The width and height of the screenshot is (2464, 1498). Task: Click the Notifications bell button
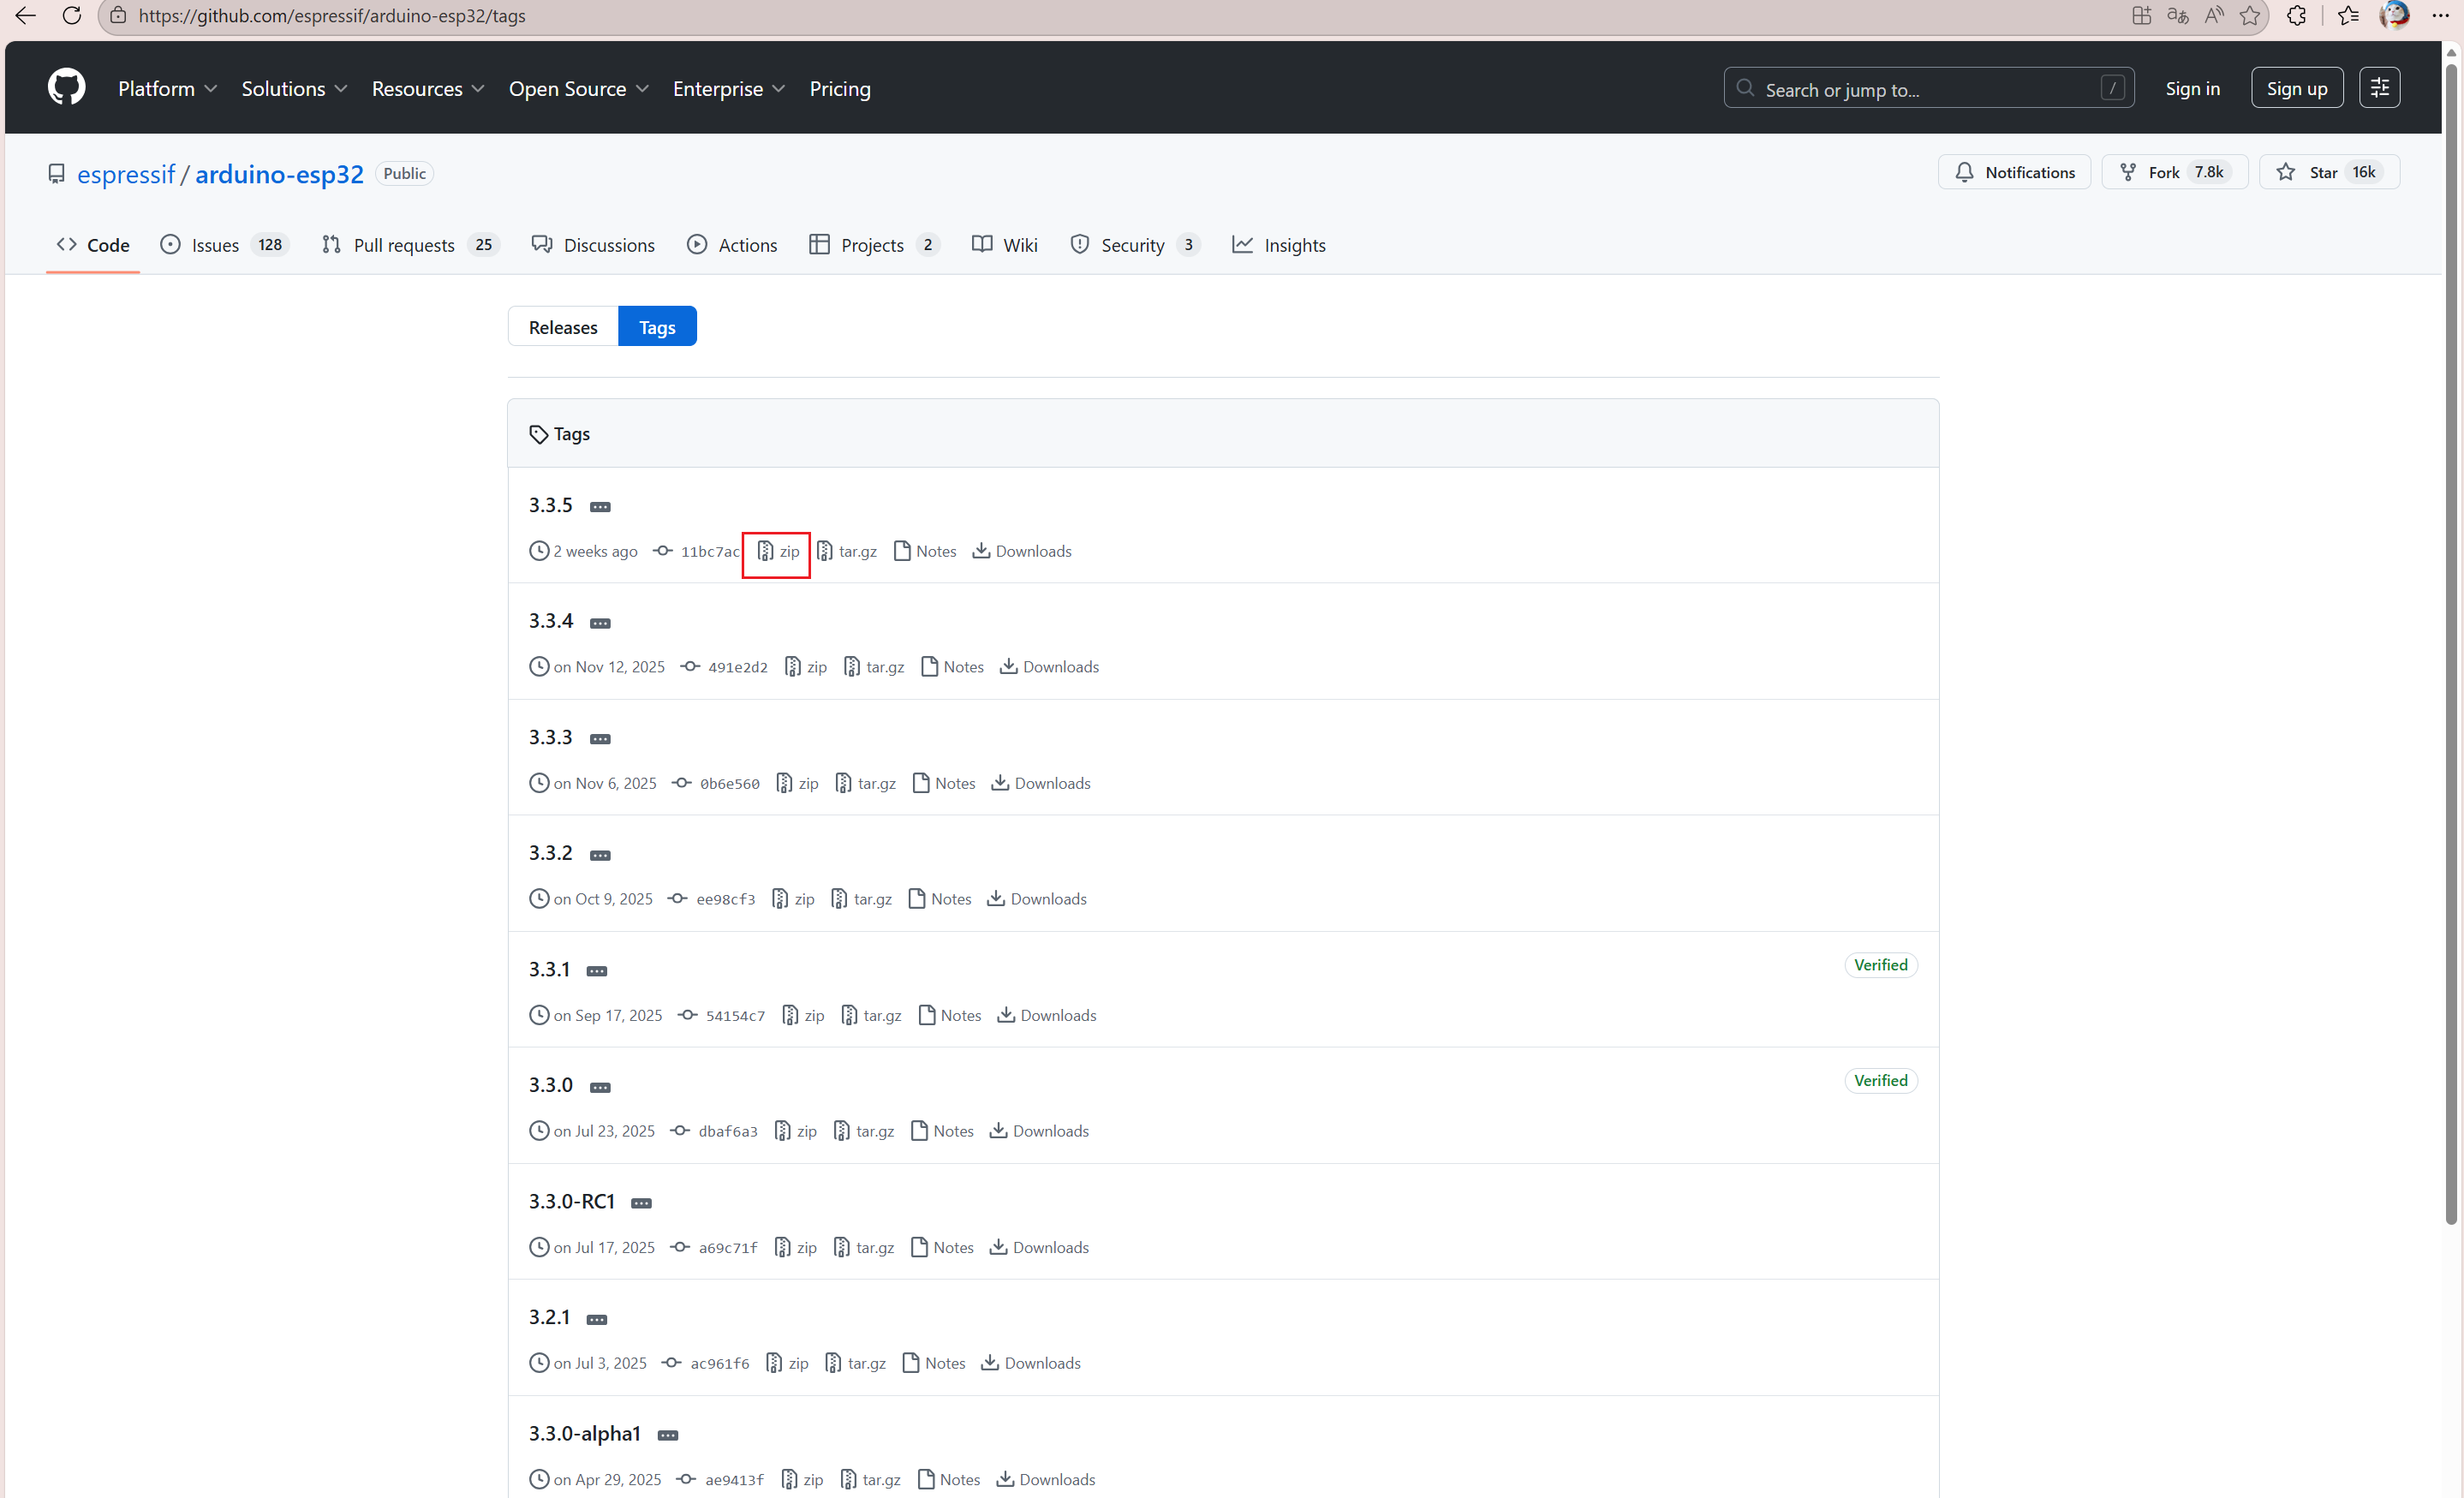2014,172
